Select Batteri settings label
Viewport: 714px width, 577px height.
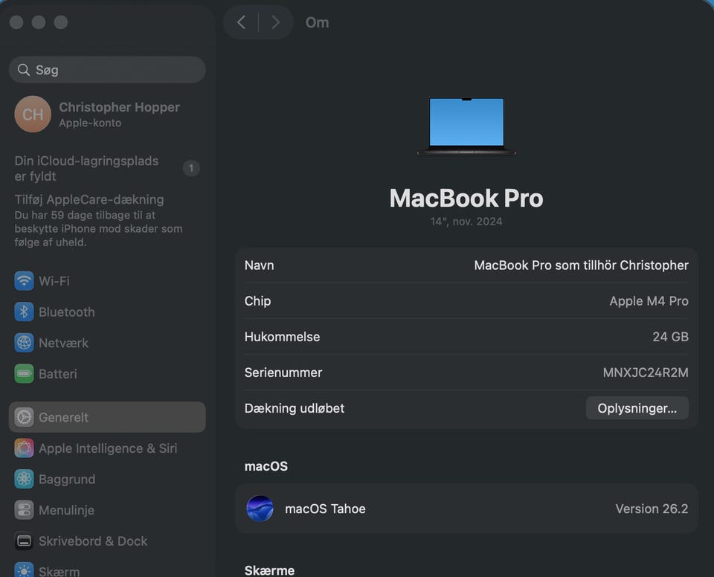coord(58,374)
